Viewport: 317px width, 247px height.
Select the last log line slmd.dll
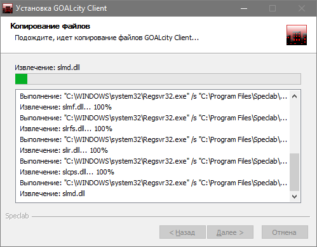tap(52, 194)
